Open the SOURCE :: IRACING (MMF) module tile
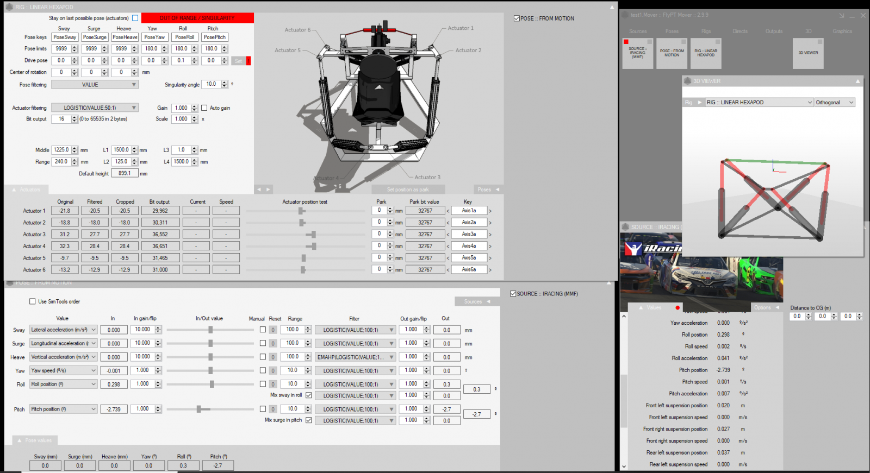This screenshot has width=870, height=473. click(637, 53)
